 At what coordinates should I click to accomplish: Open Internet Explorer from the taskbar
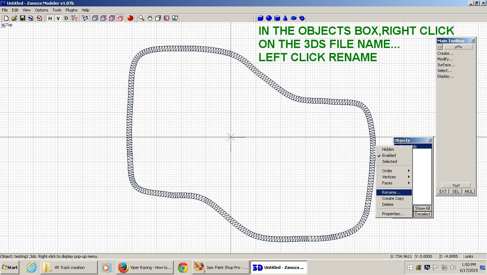pyautogui.click(x=32, y=267)
